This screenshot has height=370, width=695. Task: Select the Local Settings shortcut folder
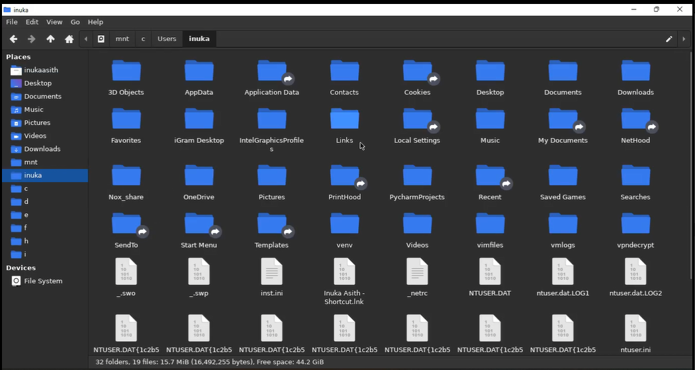click(x=417, y=126)
